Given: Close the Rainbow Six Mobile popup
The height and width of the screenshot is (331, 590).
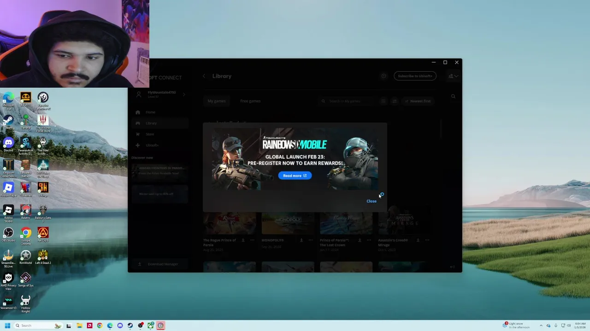Looking at the screenshot, I should click(372, 201).
